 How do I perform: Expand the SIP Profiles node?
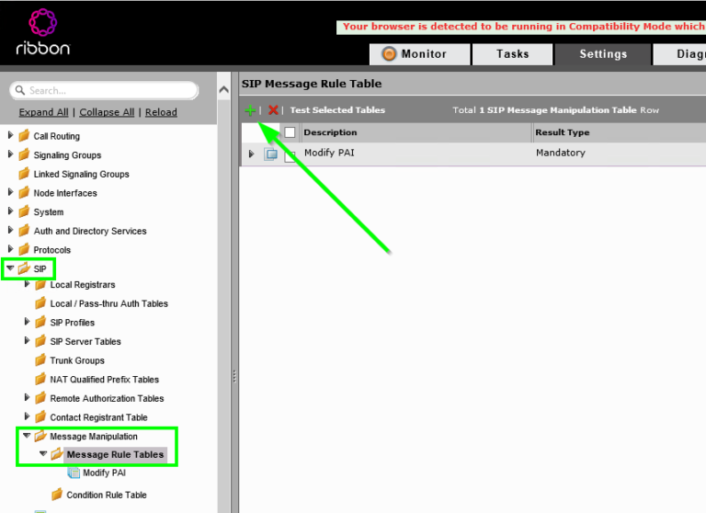coord(27,323)
